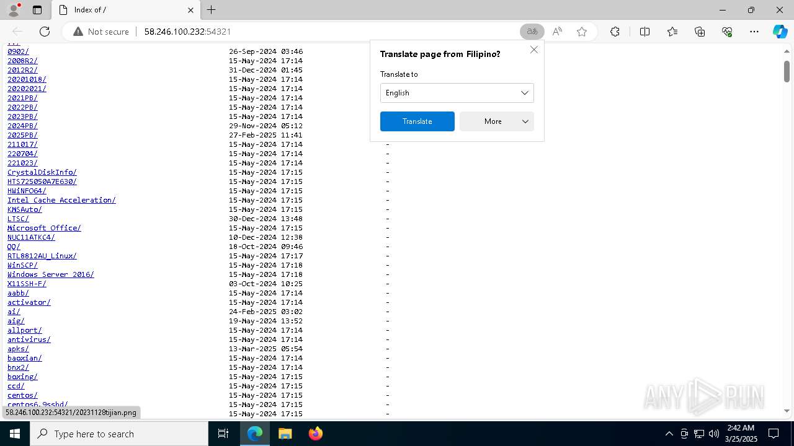794x446 pixels.
Task: Open the Extensions puzzle icon
Action: (x=615, y=32)
